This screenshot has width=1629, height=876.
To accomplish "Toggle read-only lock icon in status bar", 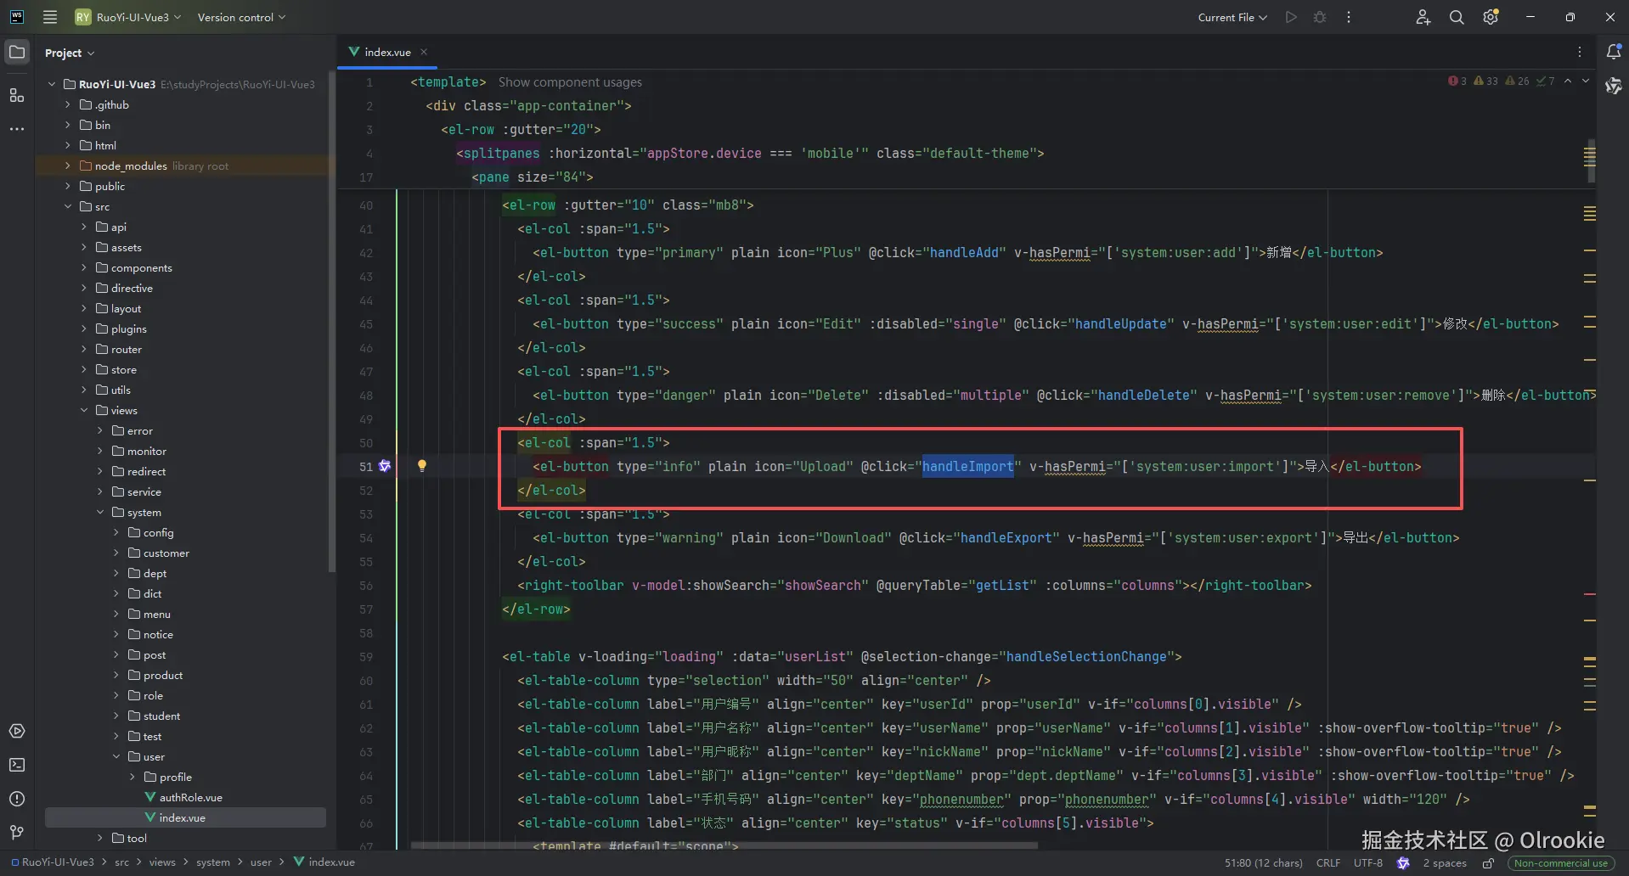I will point(1488,862).
